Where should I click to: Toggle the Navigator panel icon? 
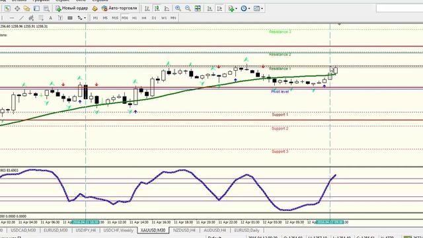point(36,9)
